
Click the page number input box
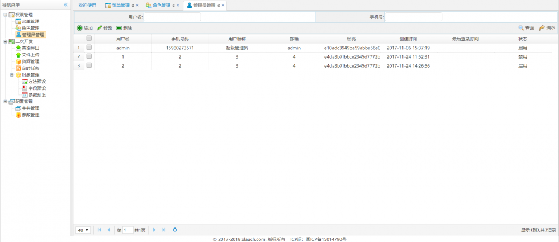(128, 230)
